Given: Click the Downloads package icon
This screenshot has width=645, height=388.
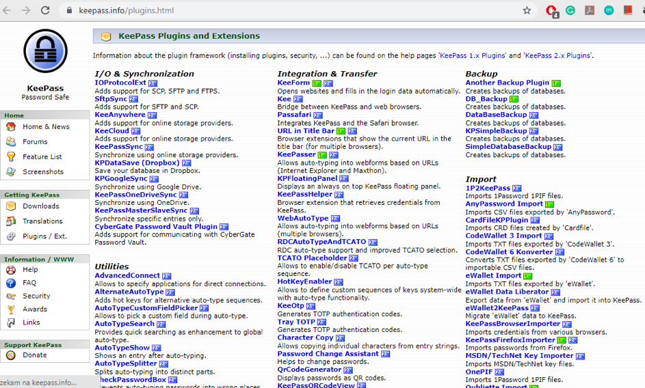Looking at the screenshot, I should point(11,206).
